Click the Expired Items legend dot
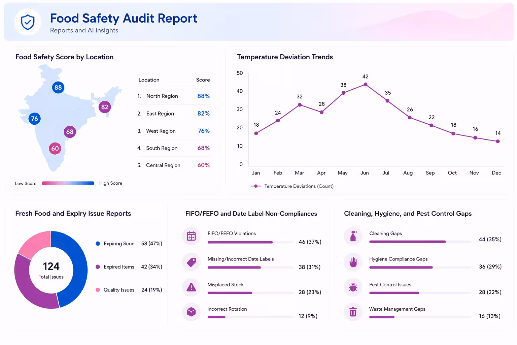 tap(98, 266)
